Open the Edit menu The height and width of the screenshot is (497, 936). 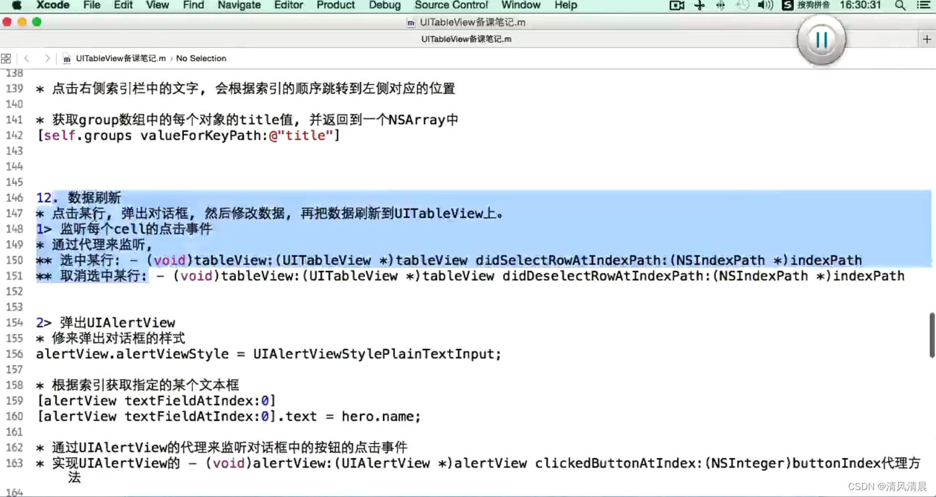pos(123,5)
